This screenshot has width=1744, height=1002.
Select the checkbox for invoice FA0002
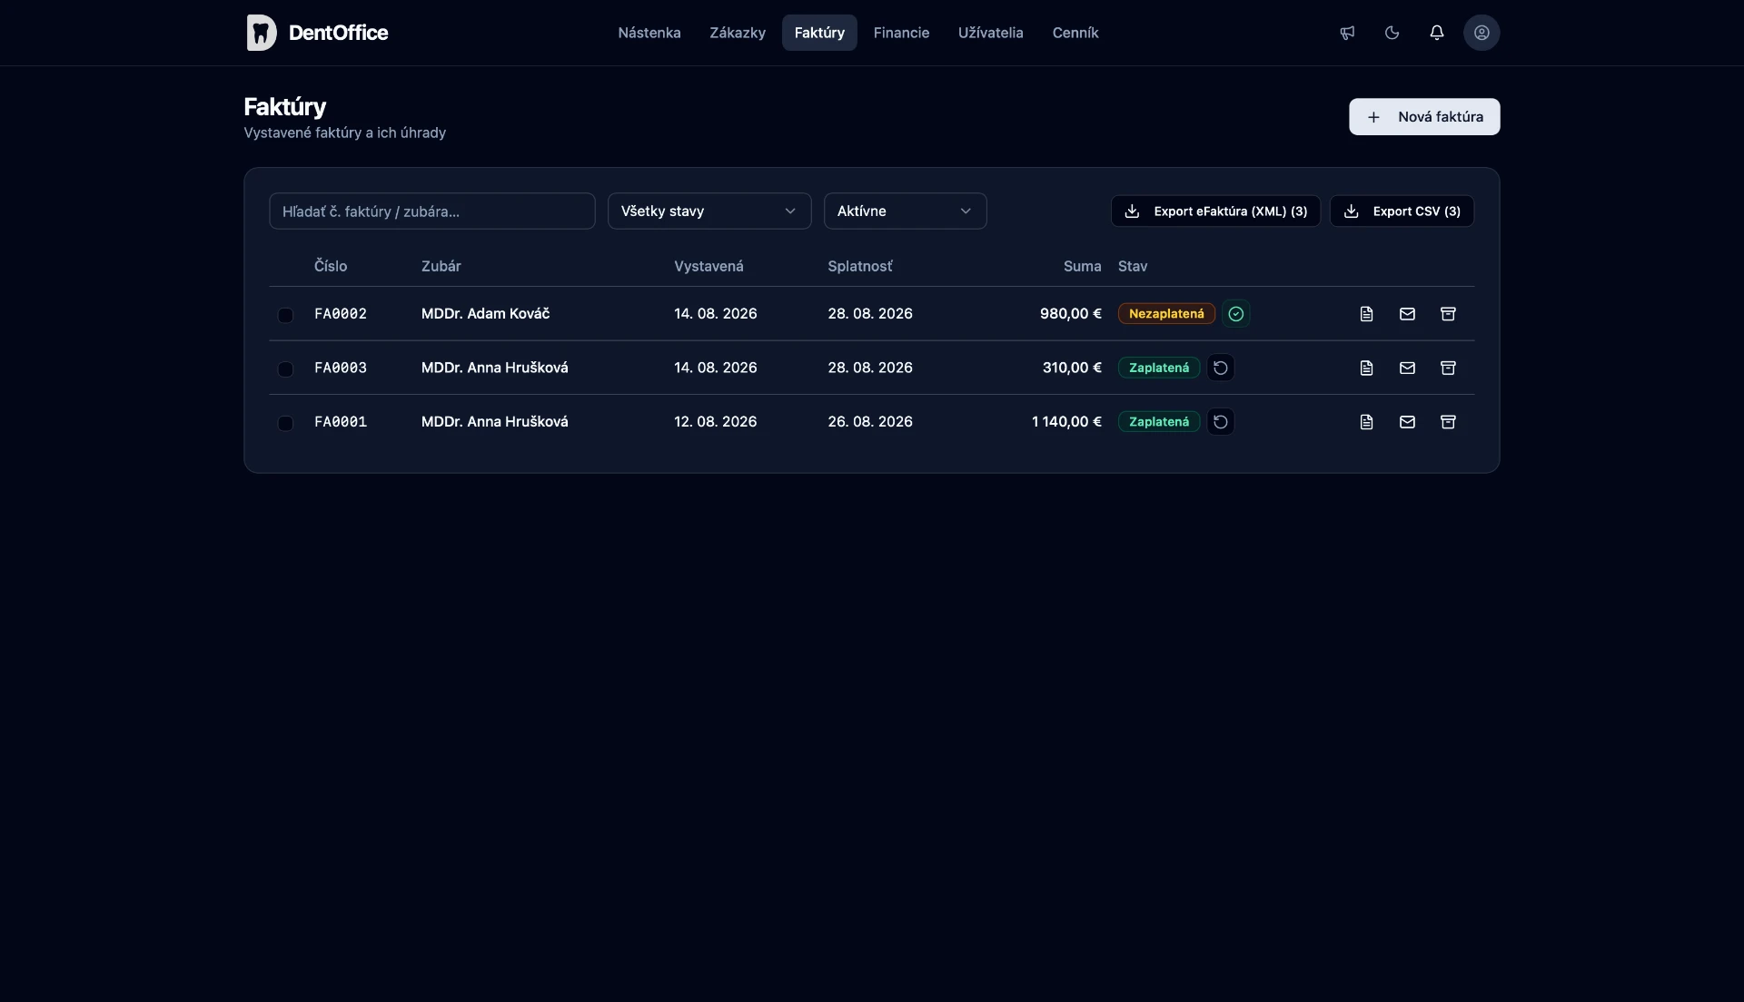coord(285,315)
